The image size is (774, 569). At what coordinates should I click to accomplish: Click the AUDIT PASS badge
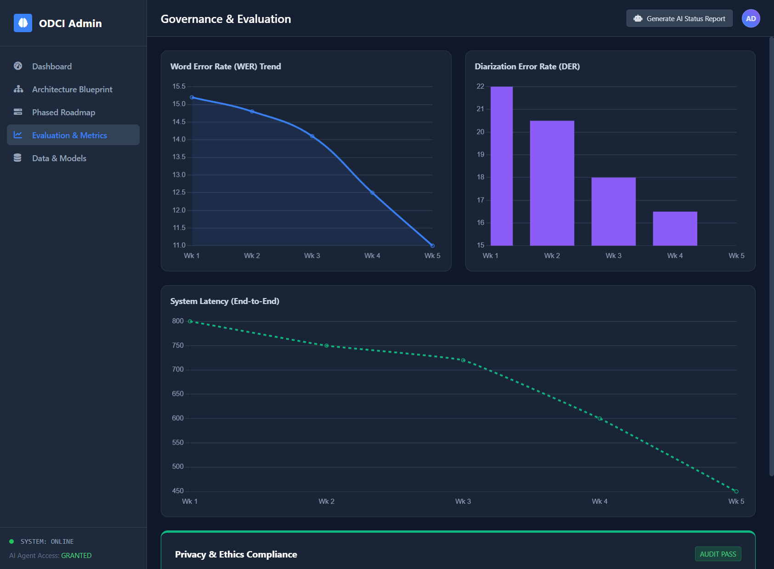tap(718, 554)
